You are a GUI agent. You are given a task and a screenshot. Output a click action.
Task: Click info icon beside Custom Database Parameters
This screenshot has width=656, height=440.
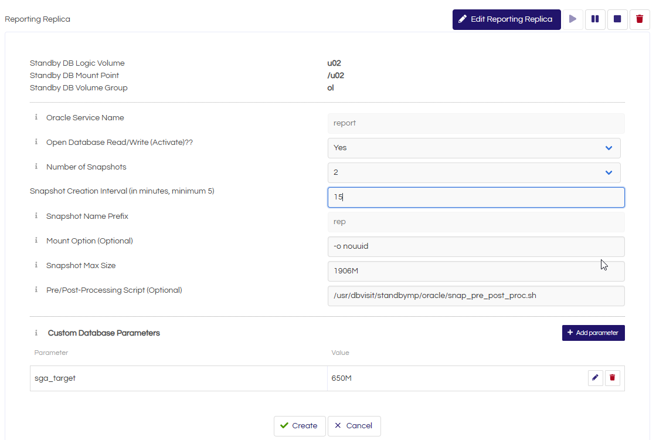tap(36, 333)
